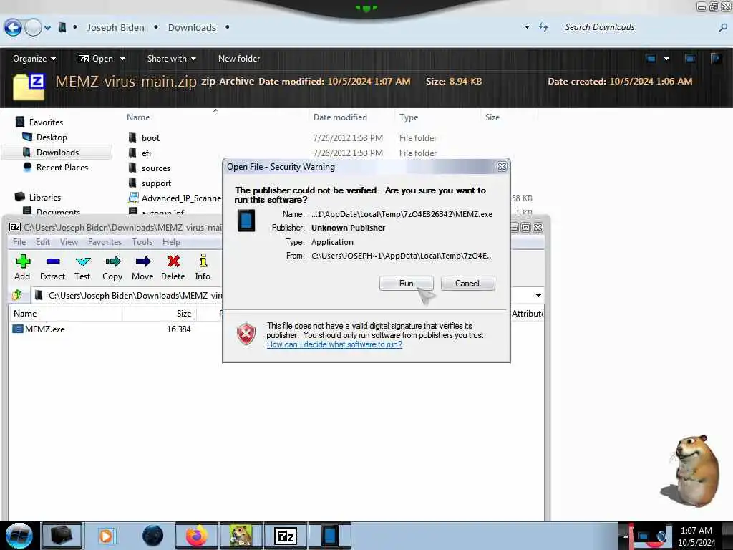Open the 7-Zip Help menu
This screenshot has height=550, width=733.
click(171, 242)
